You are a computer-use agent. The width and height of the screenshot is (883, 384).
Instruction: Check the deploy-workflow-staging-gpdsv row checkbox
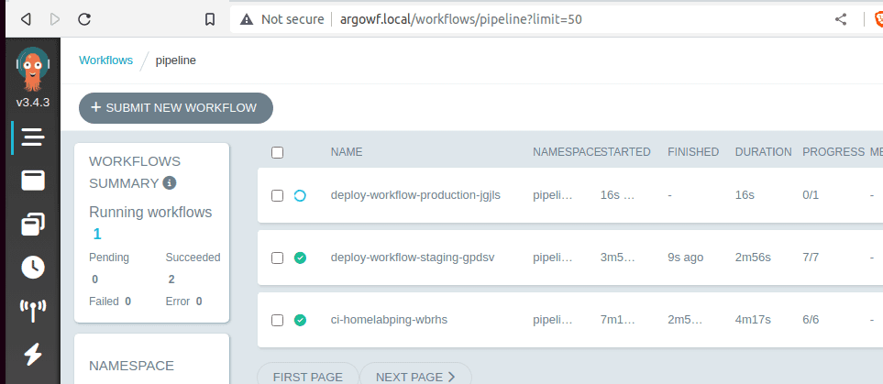pyautogui.click(x=278, y=258)
